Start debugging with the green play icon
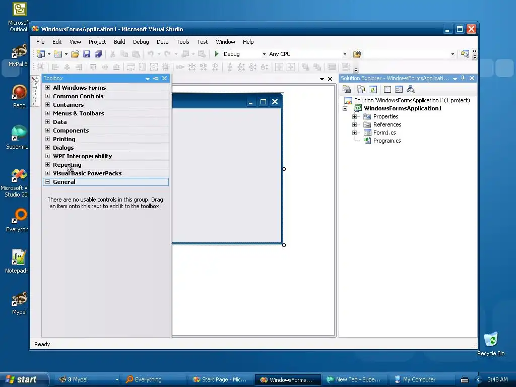Viewport: 516px width, 387px height. coord(217,53)
